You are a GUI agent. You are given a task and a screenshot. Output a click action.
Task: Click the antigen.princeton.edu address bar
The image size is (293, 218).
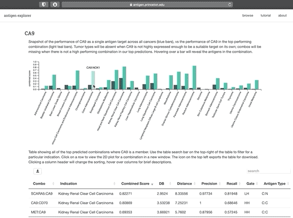point(146,4)
